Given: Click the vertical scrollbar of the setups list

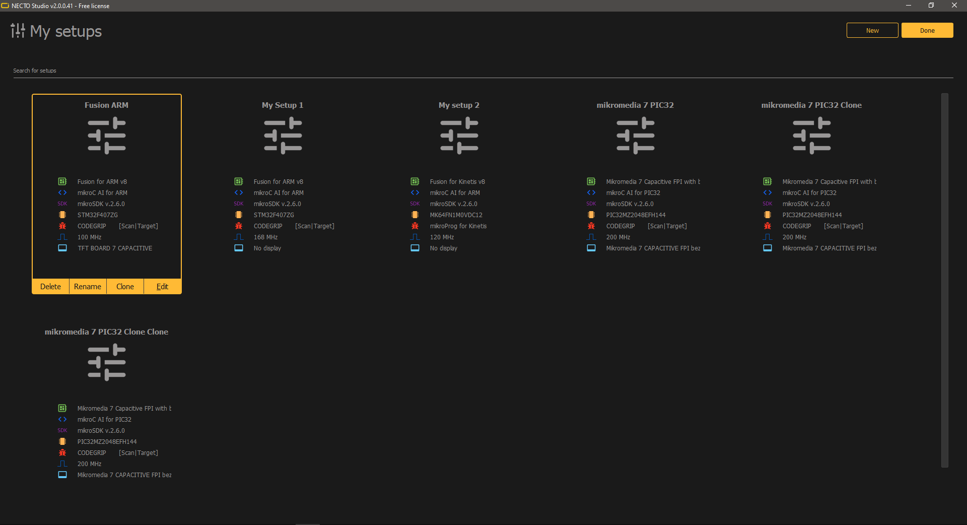Looking at the screenshot, I should (x=945, y=280).
